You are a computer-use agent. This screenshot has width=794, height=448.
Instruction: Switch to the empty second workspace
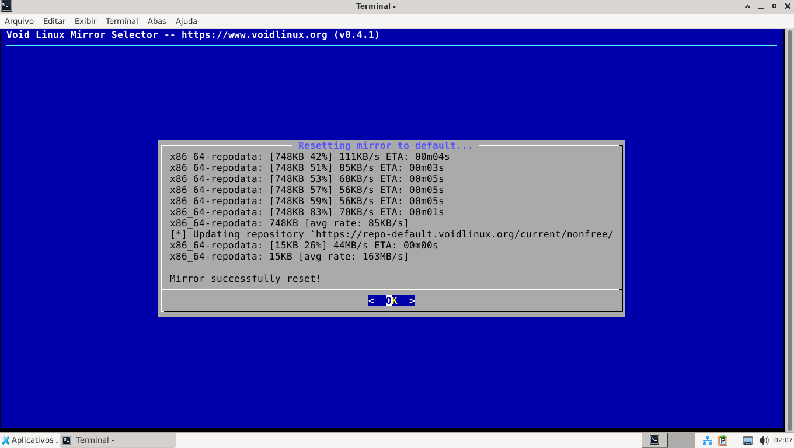point(681,440)
